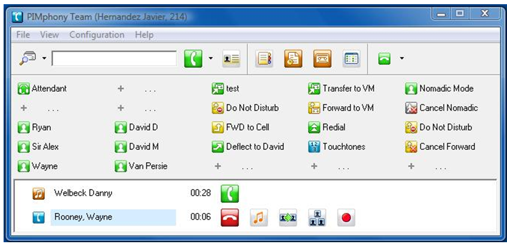Click the Wayne contact key
Screen dimensions: 507x244
[38, 166]
